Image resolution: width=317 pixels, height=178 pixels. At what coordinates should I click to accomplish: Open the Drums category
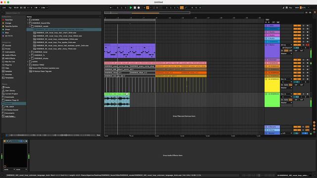(x=8, y=49)
